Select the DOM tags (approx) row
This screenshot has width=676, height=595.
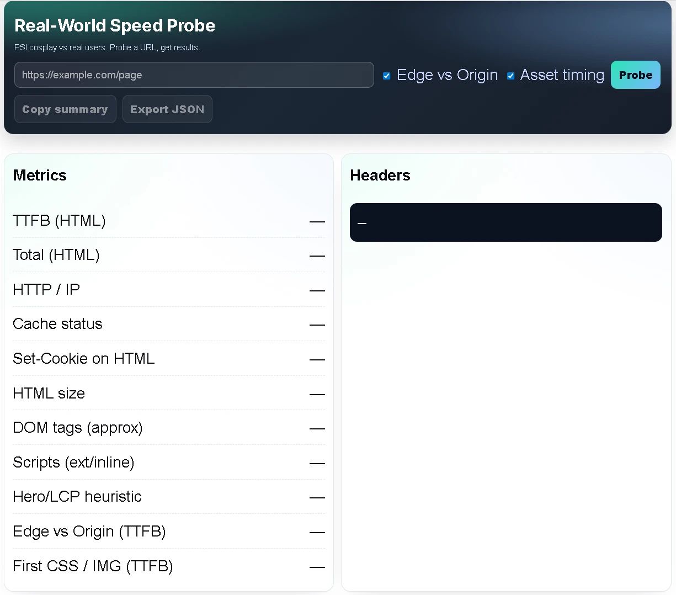(x=168, y=428)
